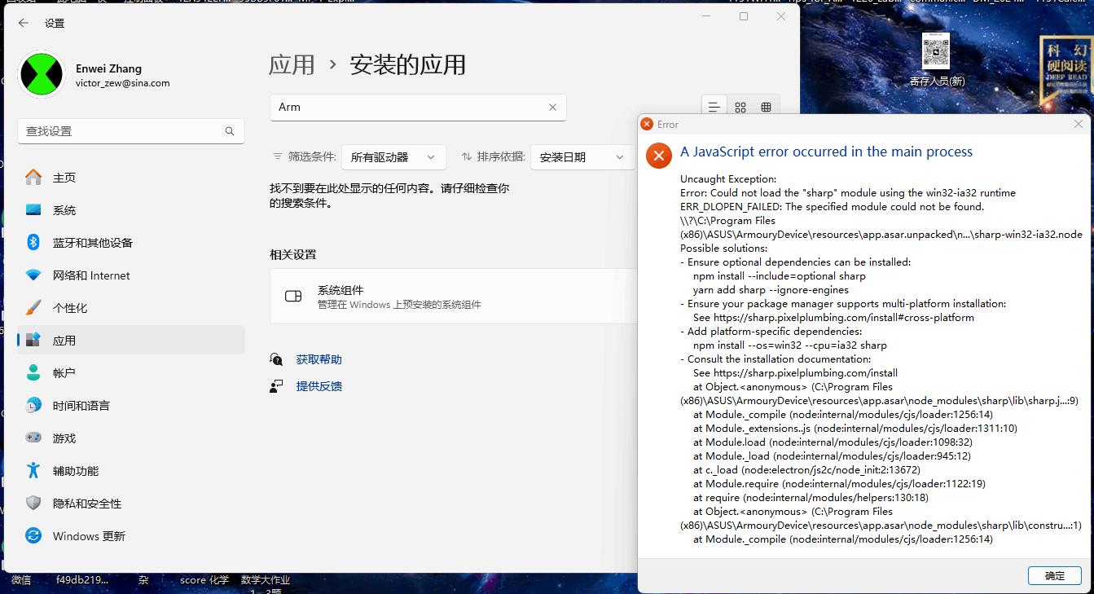
Task: Expand the 安装日期 sort dropdown
Action: [582, 157]
